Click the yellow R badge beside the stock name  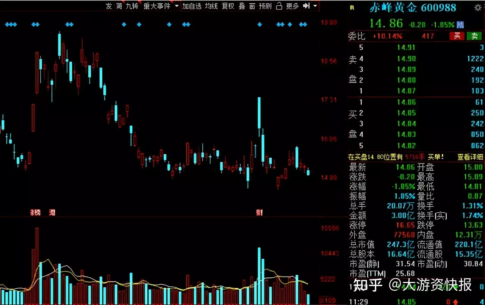352,7
